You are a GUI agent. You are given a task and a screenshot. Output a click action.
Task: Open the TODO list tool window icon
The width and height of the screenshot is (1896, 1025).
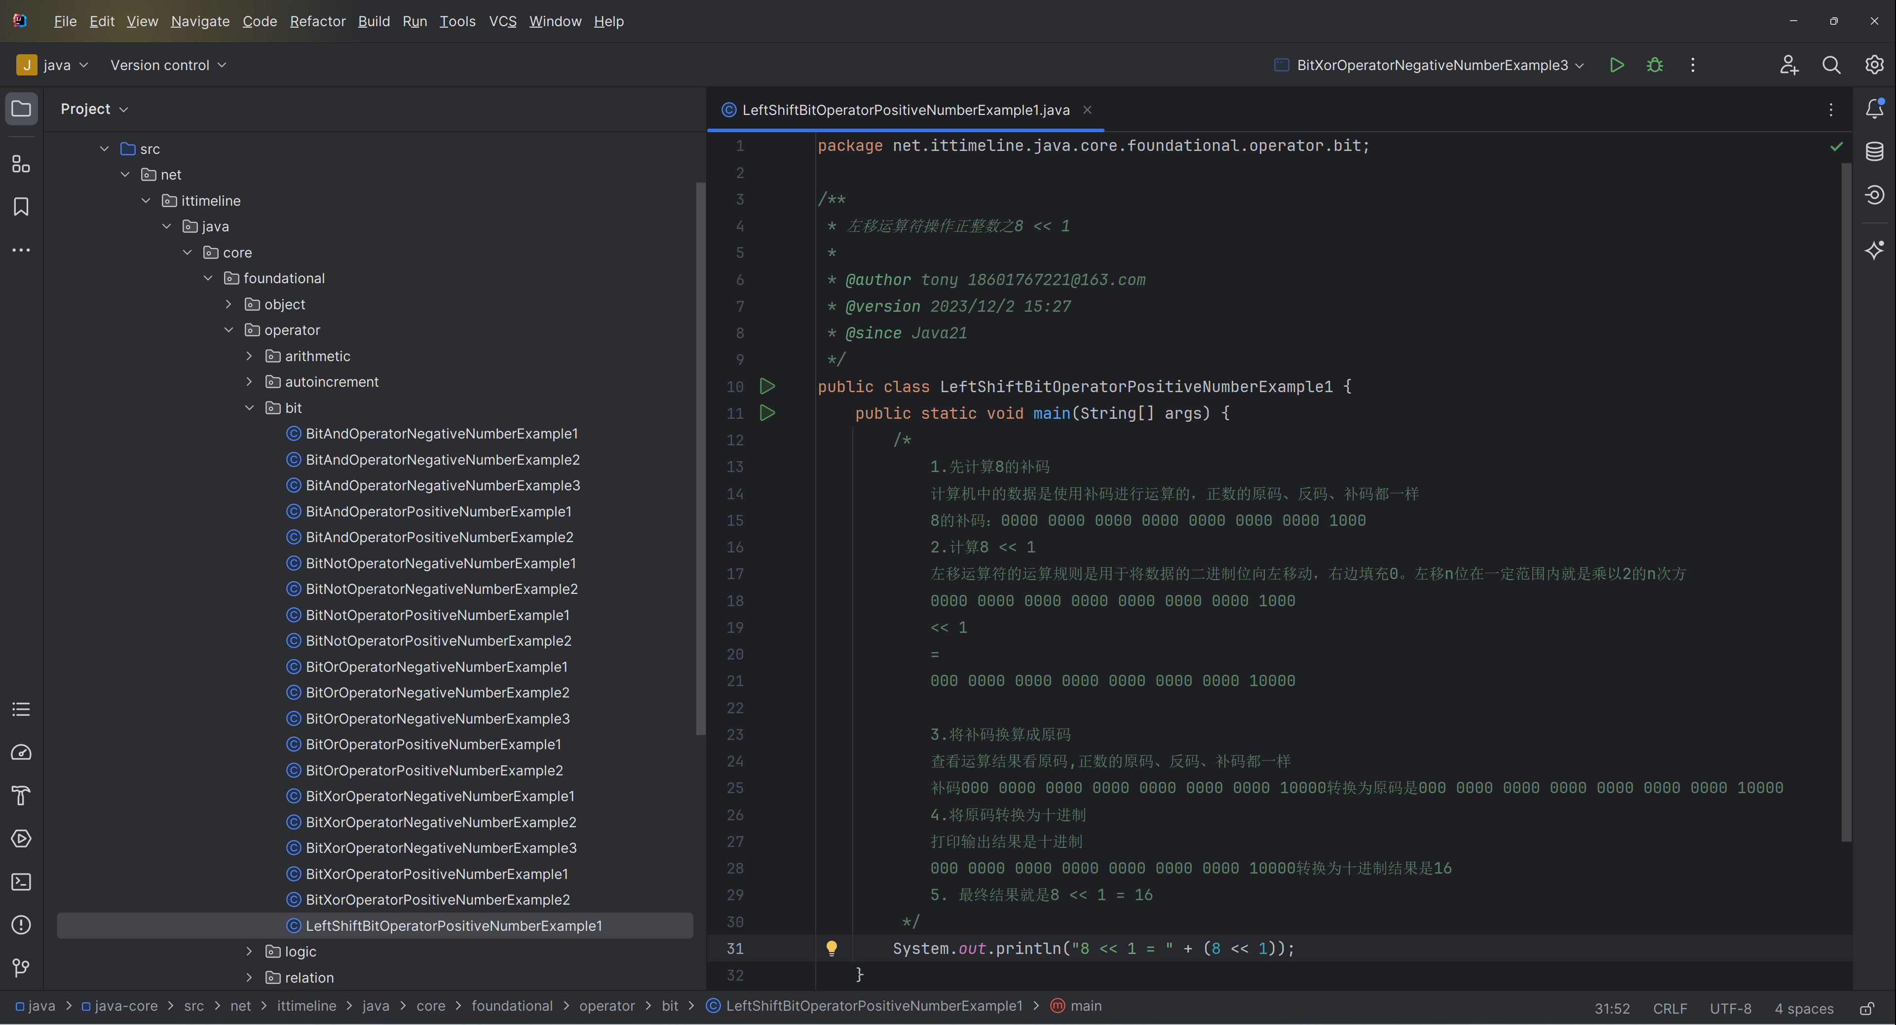pyautogui.click(x=21, y=709)
